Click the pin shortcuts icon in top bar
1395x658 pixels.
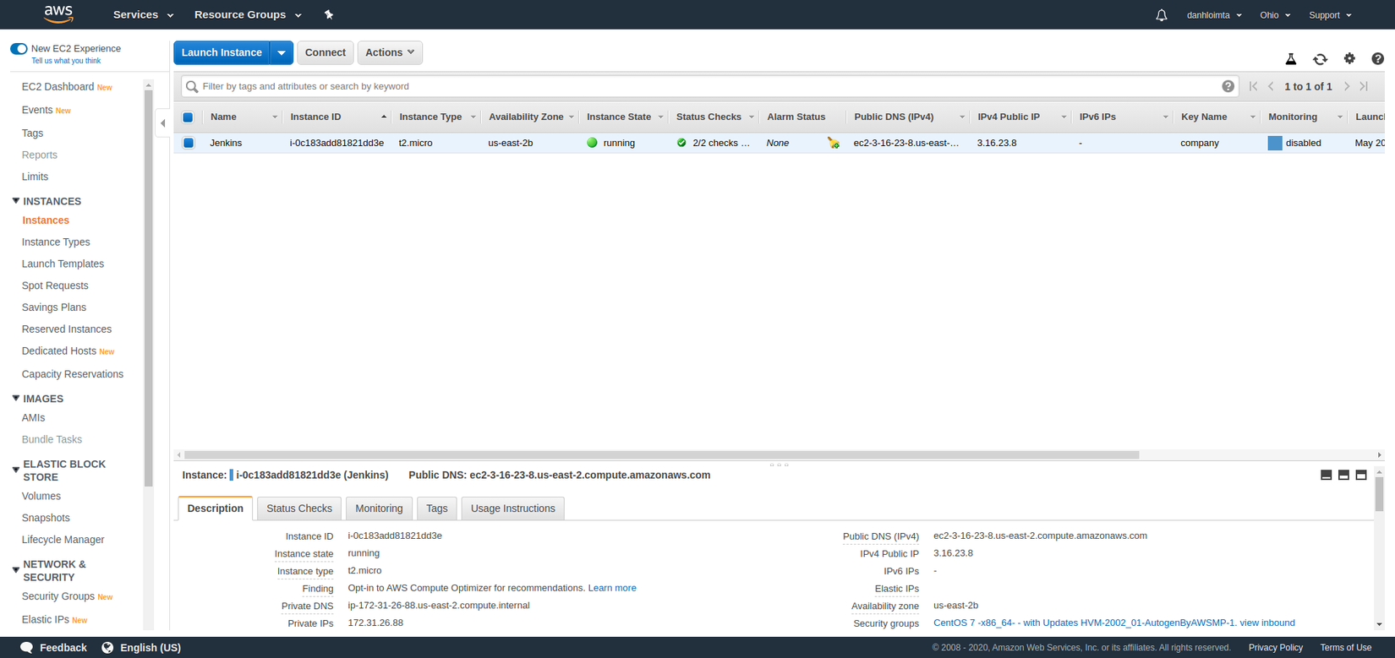(329, 14)
